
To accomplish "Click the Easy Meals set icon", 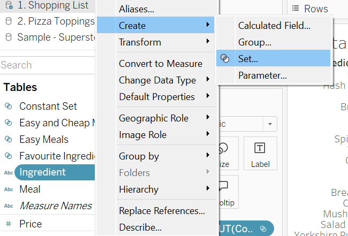I will pos(9,140).
